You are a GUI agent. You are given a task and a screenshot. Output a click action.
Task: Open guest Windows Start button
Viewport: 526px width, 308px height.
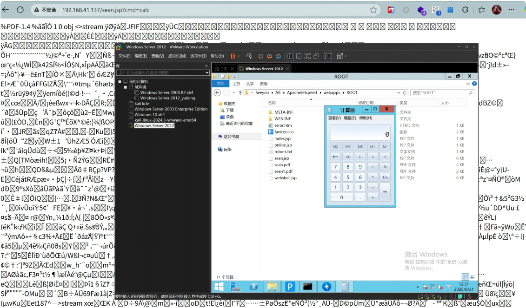click(219, 287)
